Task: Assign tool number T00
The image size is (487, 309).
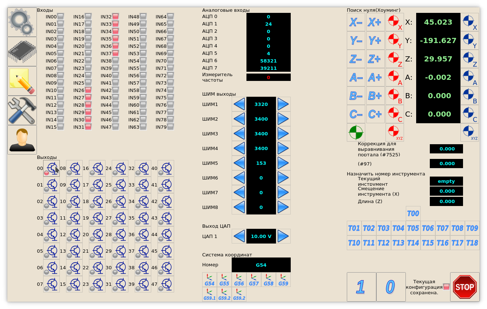Action: pos(413,213)
